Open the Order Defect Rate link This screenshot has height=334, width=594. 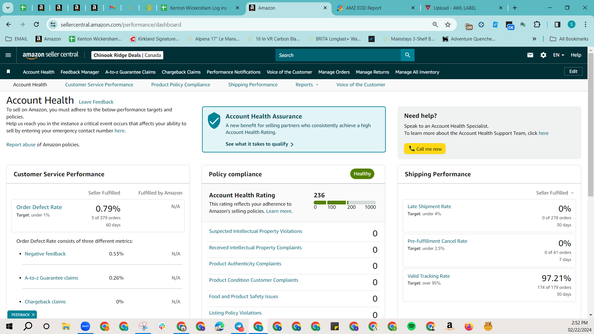[x=39, y=207]
